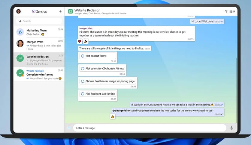
Task: Click the 'Hi team! The launch is' message
Action: click(x=136, y=34)
